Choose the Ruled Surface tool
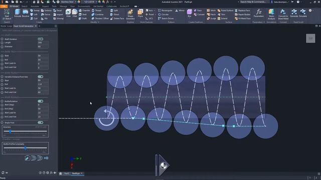 click(225, 10)
